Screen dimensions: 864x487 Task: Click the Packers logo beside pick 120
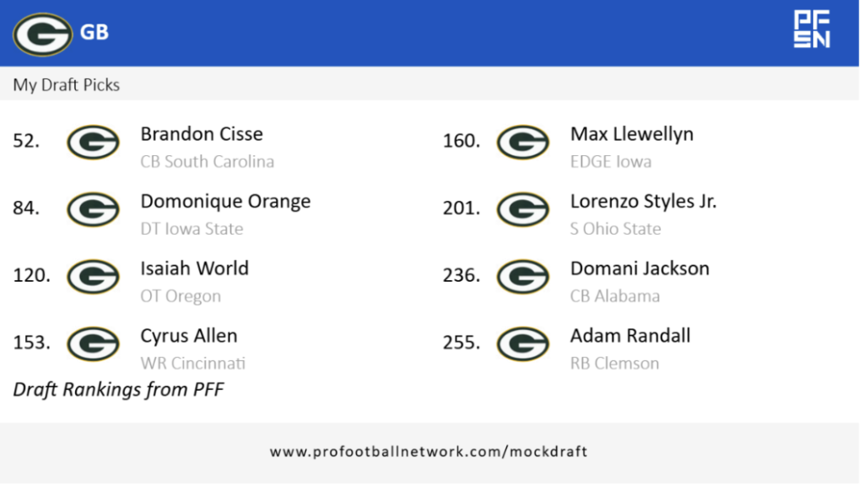[93, 276]
